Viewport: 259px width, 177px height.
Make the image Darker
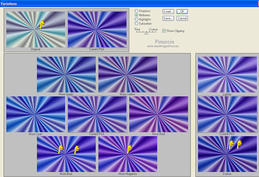[227, 154]
